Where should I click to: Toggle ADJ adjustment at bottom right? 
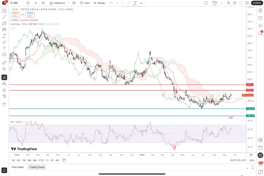coord(252,160)
